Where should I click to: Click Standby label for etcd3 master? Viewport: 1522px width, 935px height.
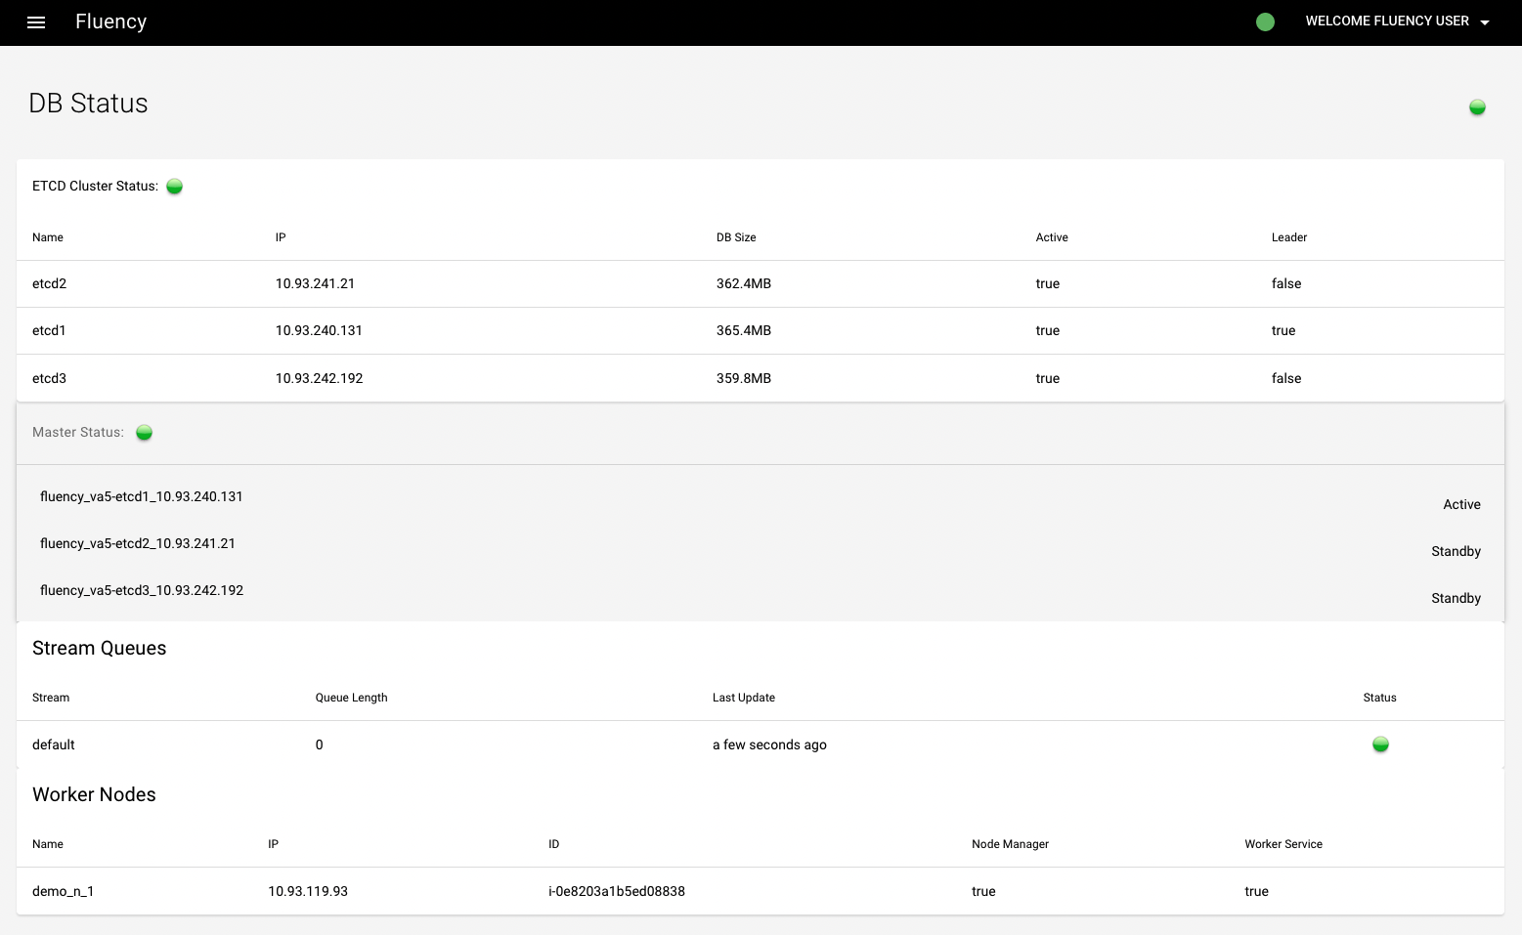point(1456,598)
